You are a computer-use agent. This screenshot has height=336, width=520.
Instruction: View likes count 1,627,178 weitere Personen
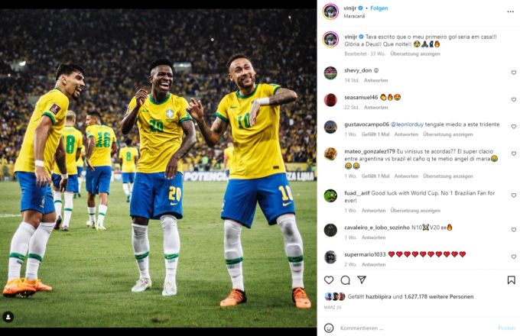click(x=439, y=296)
